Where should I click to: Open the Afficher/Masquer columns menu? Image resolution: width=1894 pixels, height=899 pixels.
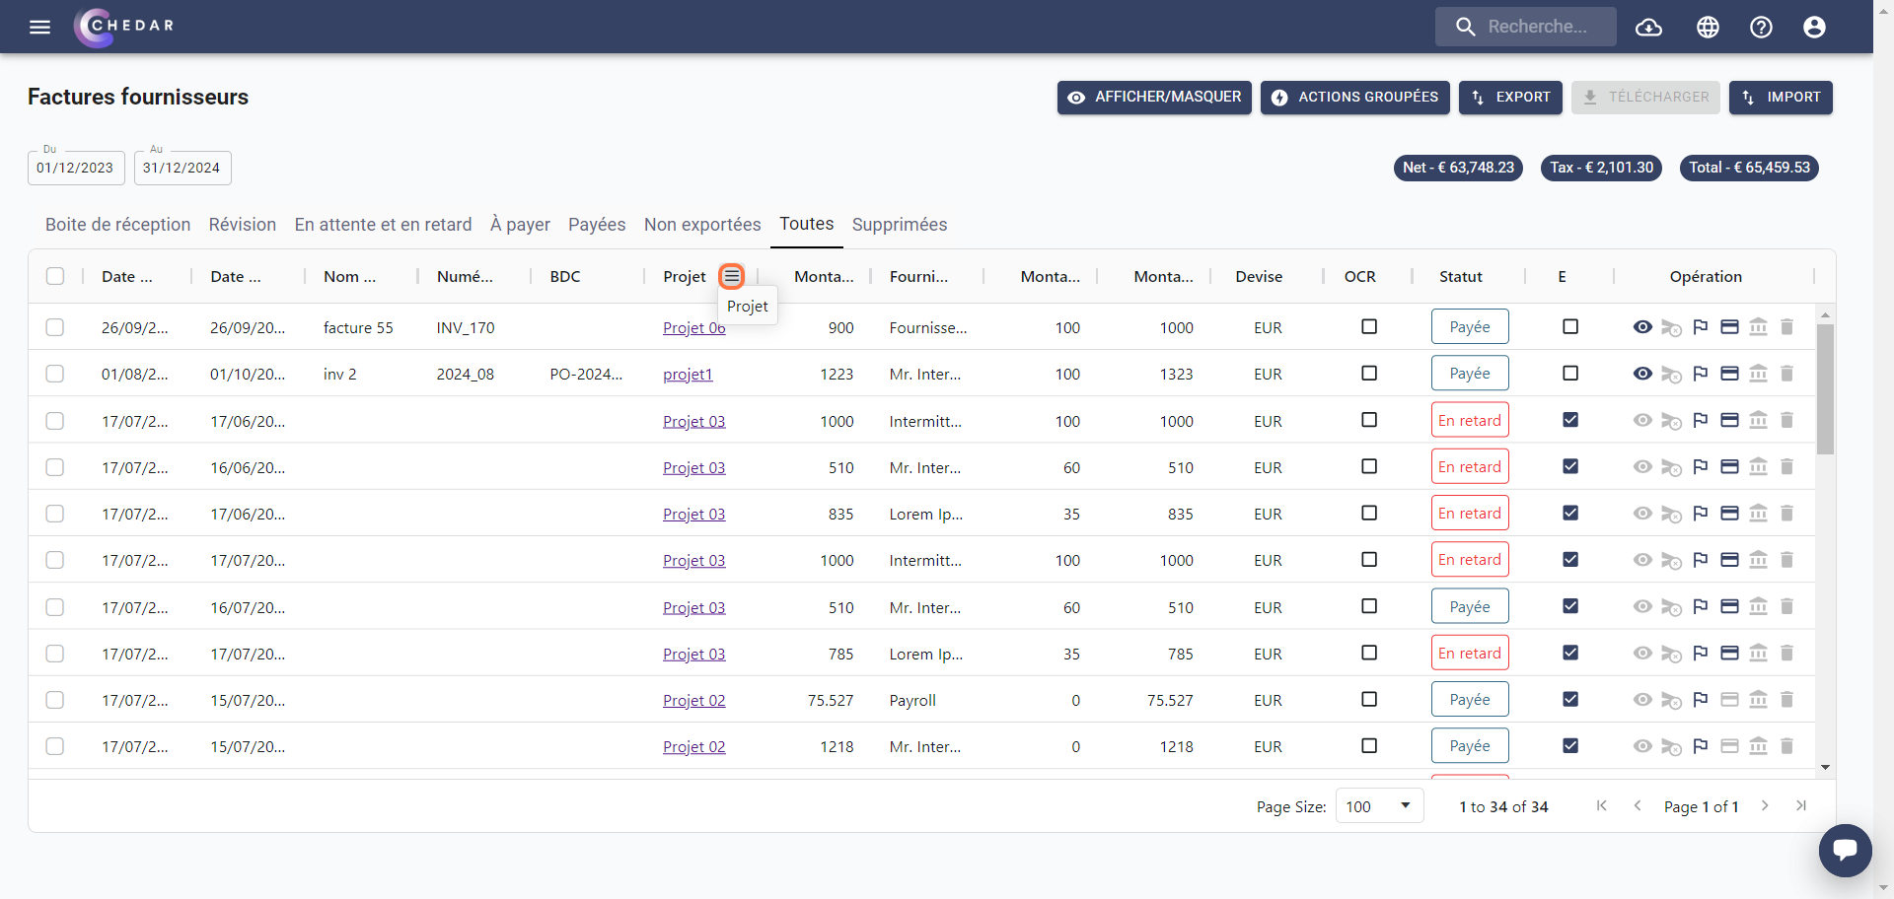(1154, 98)
